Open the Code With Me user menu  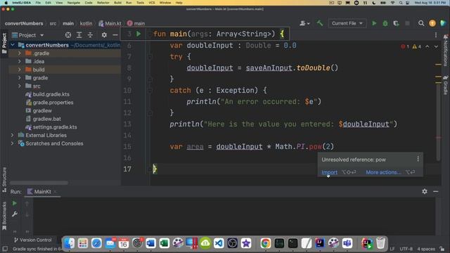point(304,23)
